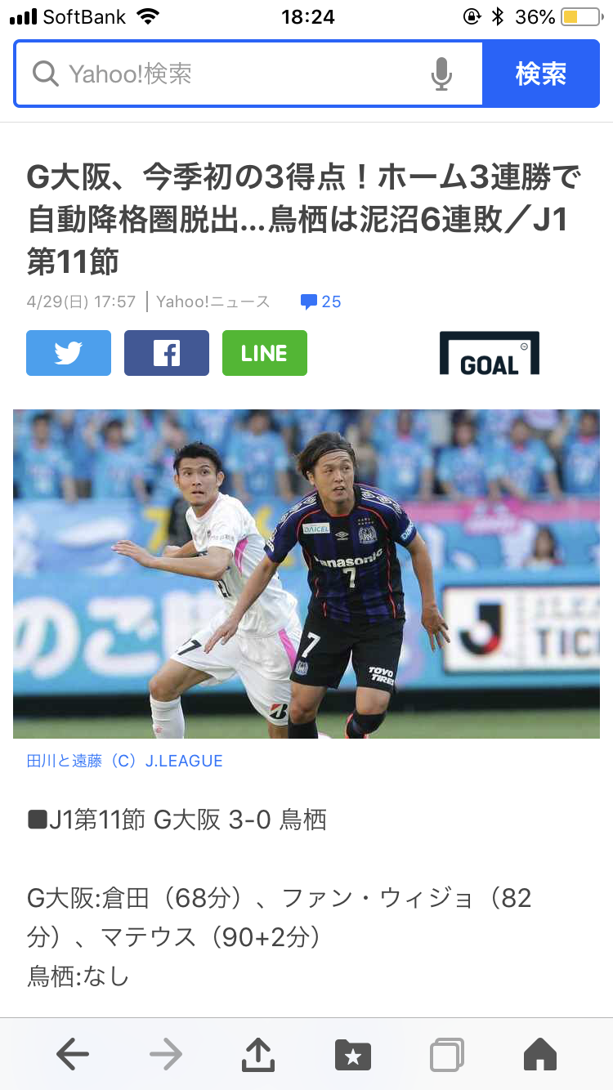Open the 25 comments bubble
This screenshot has height=1090, width=613.
click(320, 302)
